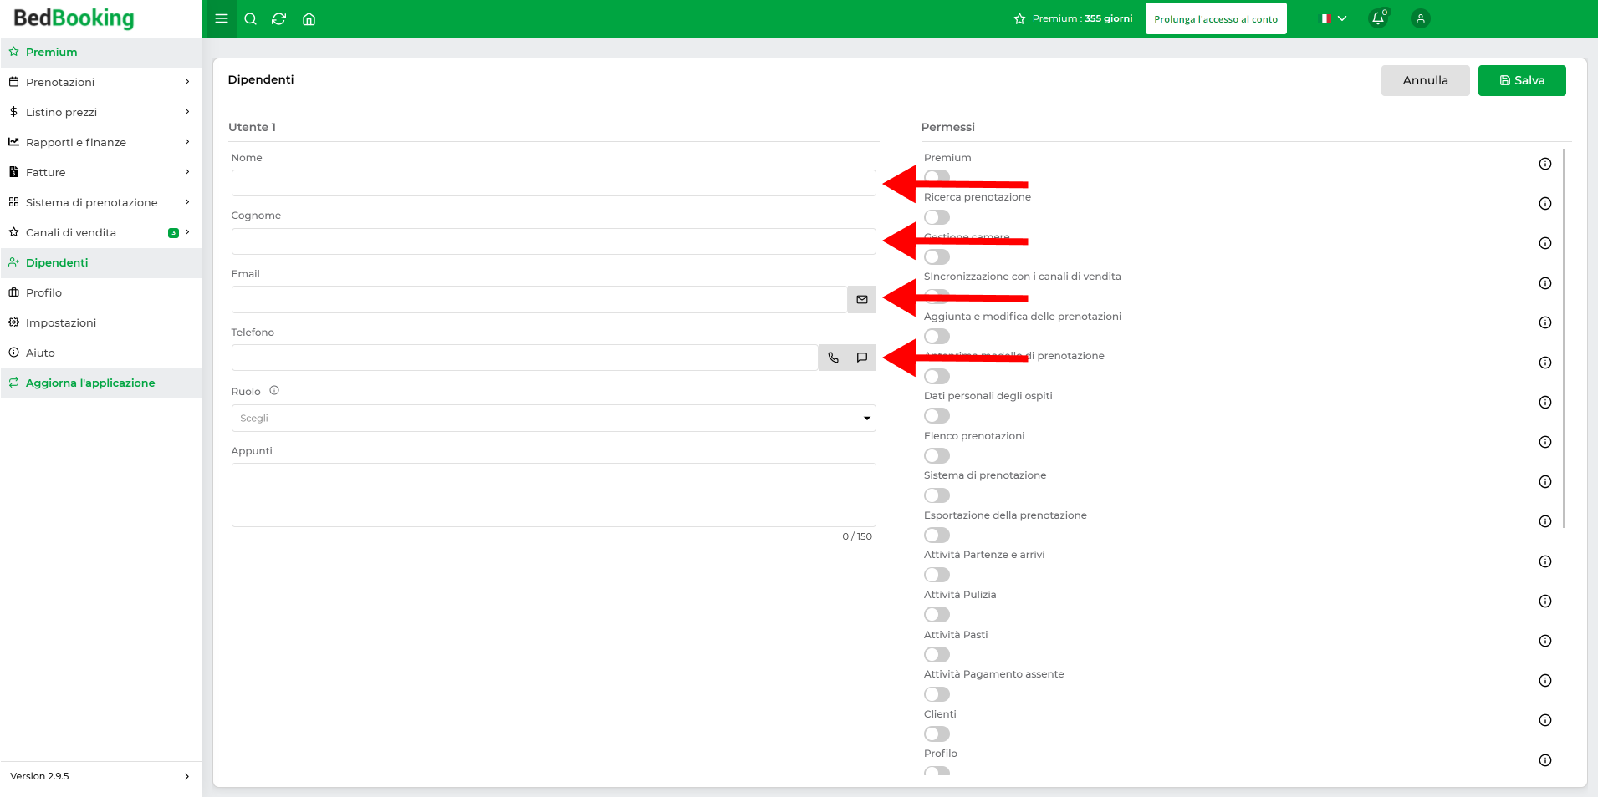The image size is (1598, 797).
Task: Open the language flag dropdown
Action: (1334, 18)
